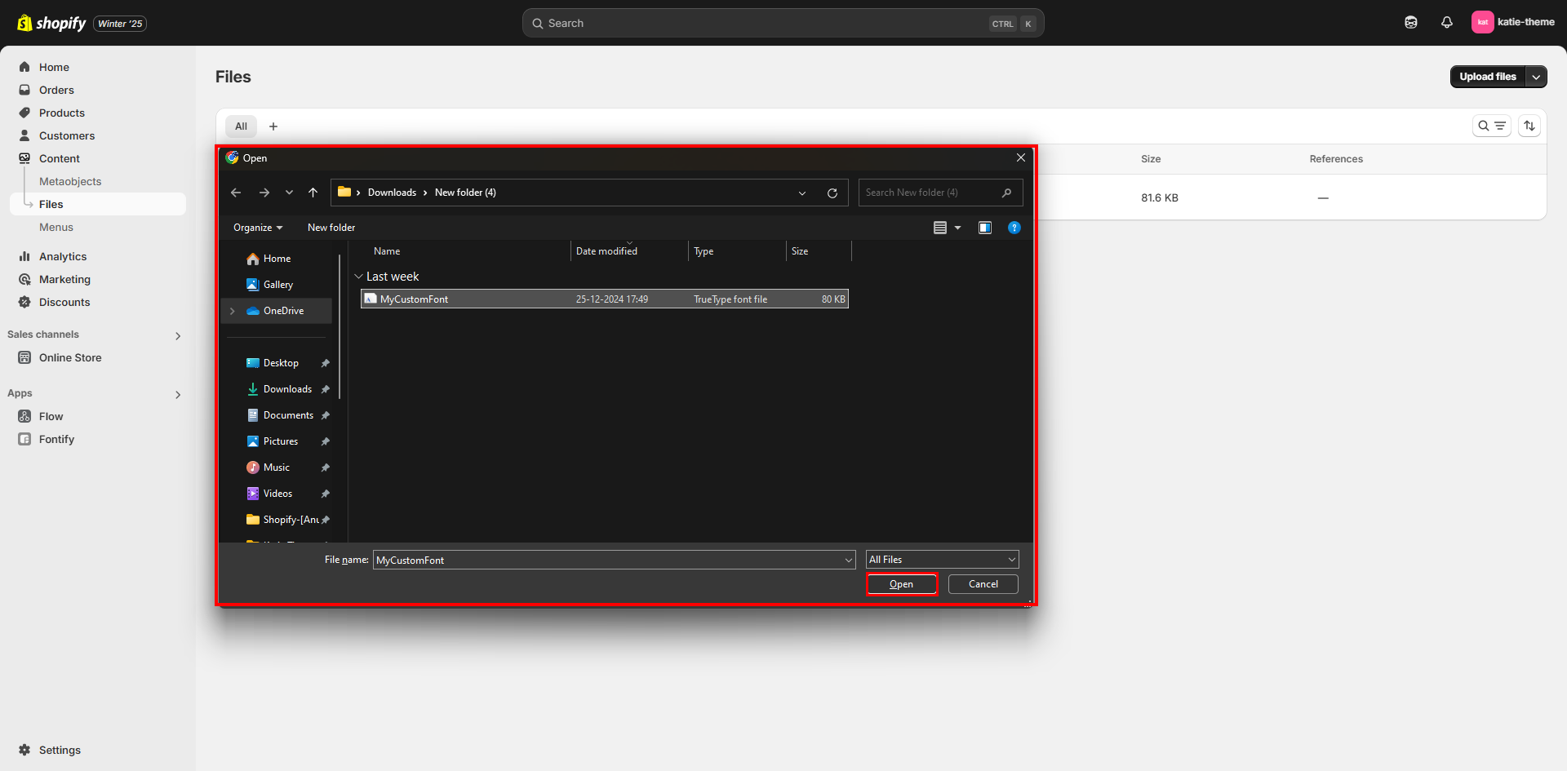1567x771 pixels.
Task: Click the refresh icon in address bar
Action: 832,193
